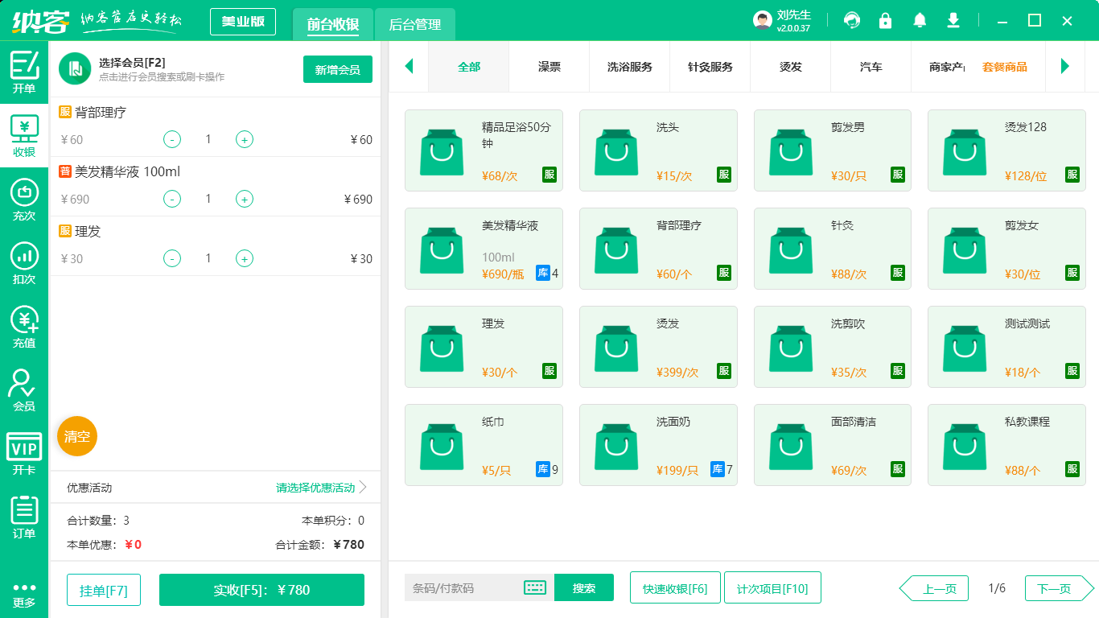Click the lock screen icon in the titlebar
The image size is (1099, 618).
[x=885, y=20]
